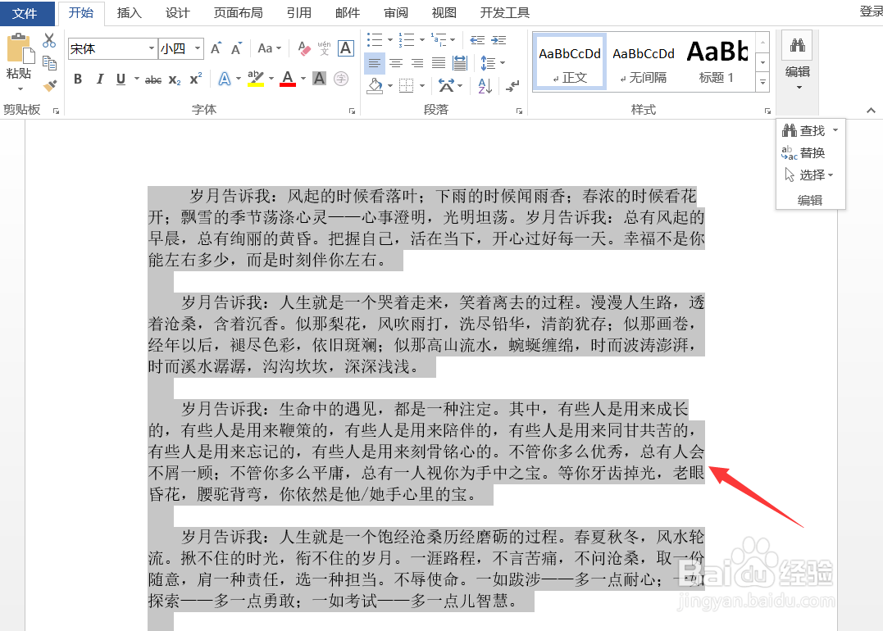Expand the line spacing dropdown

coord(503,63)
